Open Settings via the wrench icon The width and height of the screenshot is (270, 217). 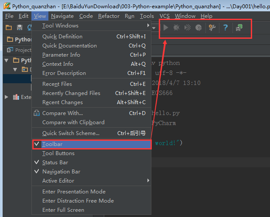pos(212,27)
